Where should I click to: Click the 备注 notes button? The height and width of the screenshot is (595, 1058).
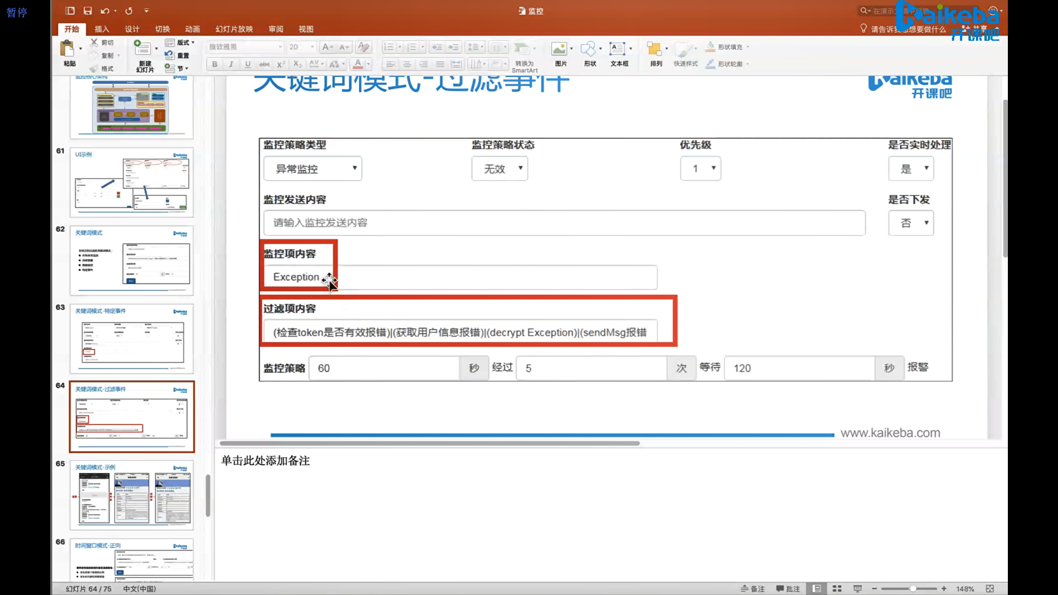pos(753,588)
